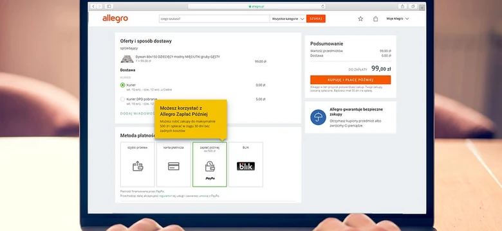Add a new Safari tab with plus
The image size is (502, 231).
(422, 7)
